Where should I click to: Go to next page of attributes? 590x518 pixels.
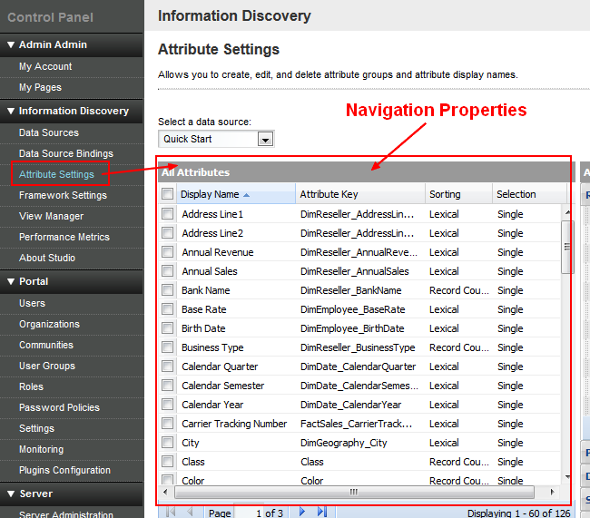pos(302,512)
